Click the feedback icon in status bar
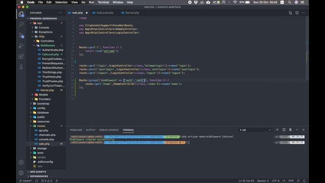The height and width of the screenshot is (183, 325). click(298, 181)
